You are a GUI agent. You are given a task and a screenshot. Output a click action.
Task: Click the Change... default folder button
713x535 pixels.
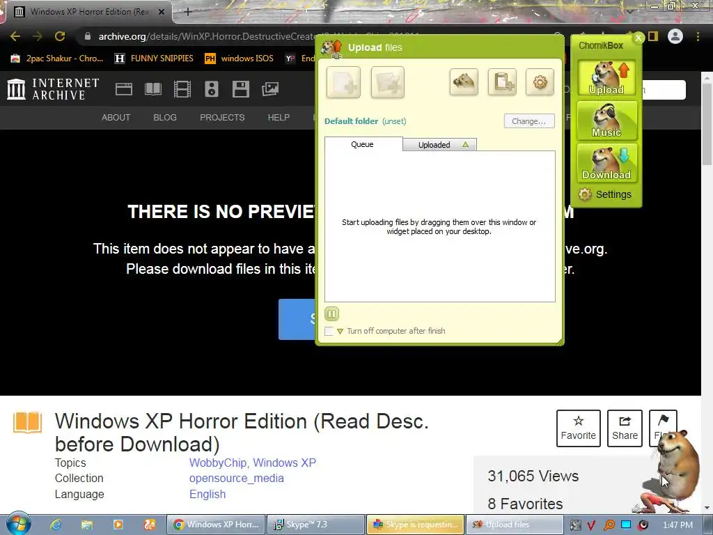(529, 121)
